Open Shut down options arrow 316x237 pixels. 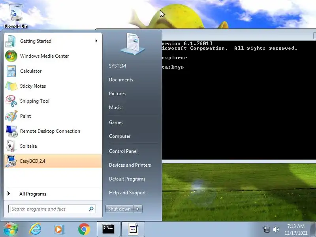pyautogui.click(x=138, y=209)
